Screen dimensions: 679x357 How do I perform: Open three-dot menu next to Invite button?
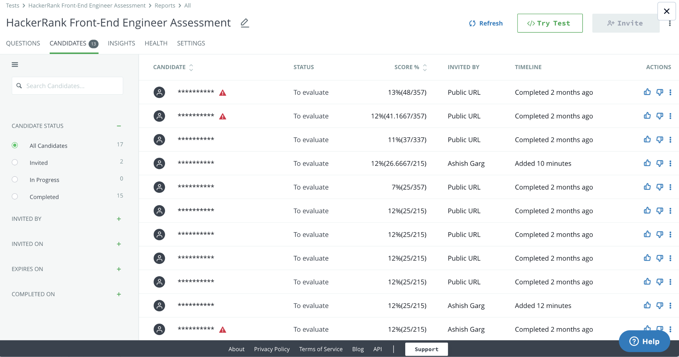point(670,24)
